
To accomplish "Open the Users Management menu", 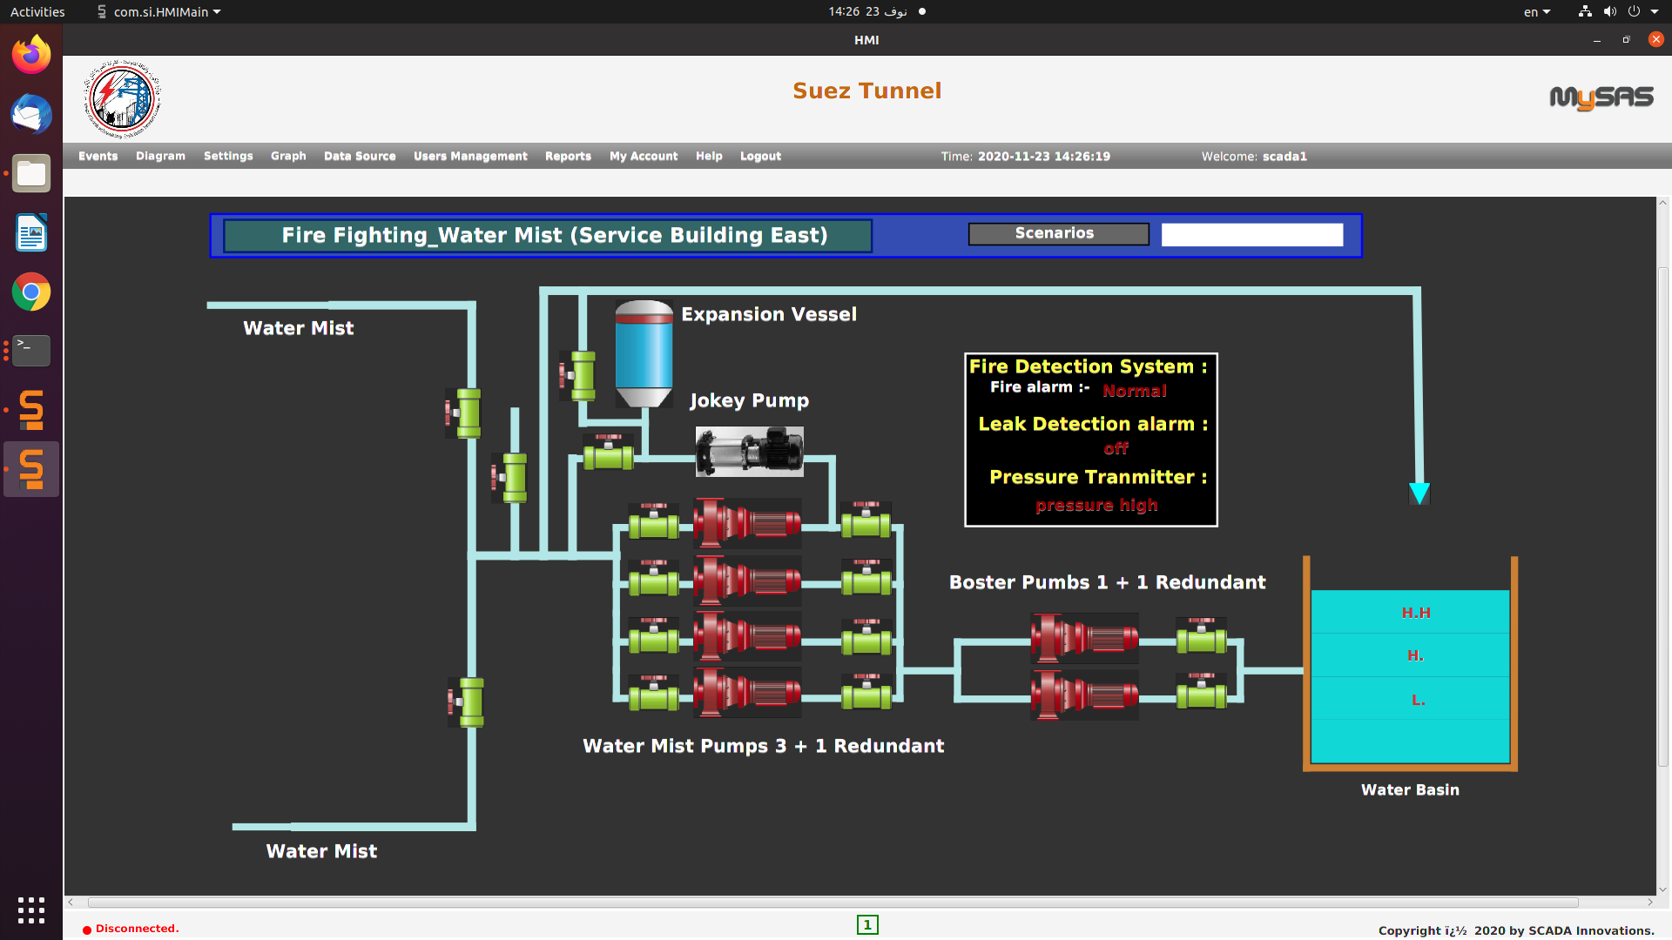I will click(x=470, y=156).
